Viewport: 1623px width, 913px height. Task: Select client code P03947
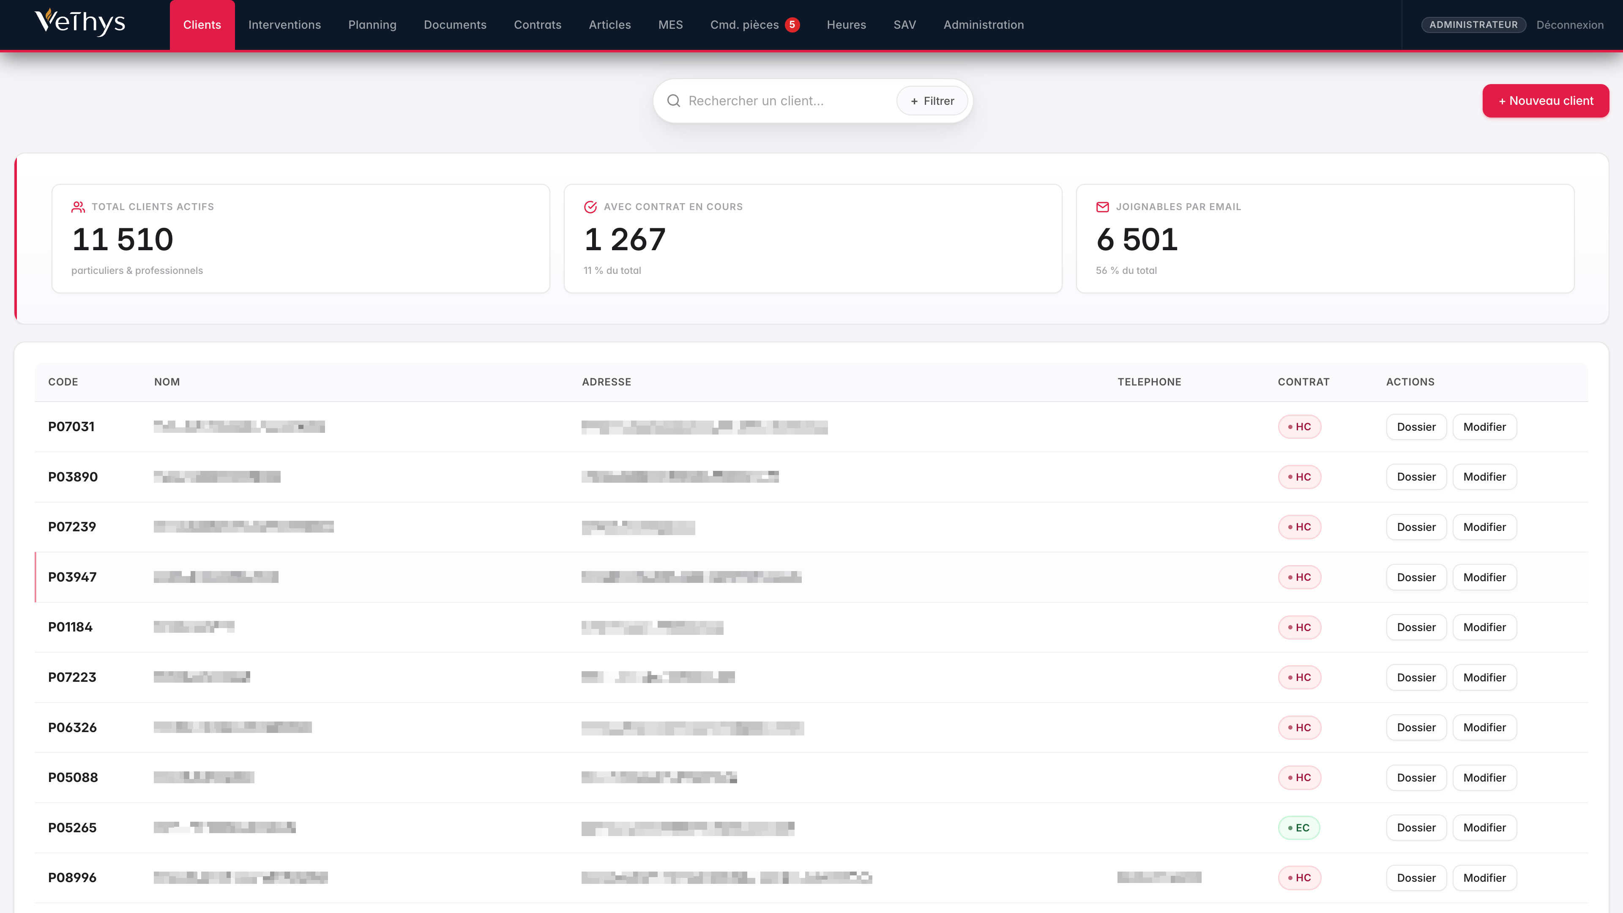[72, 577]
